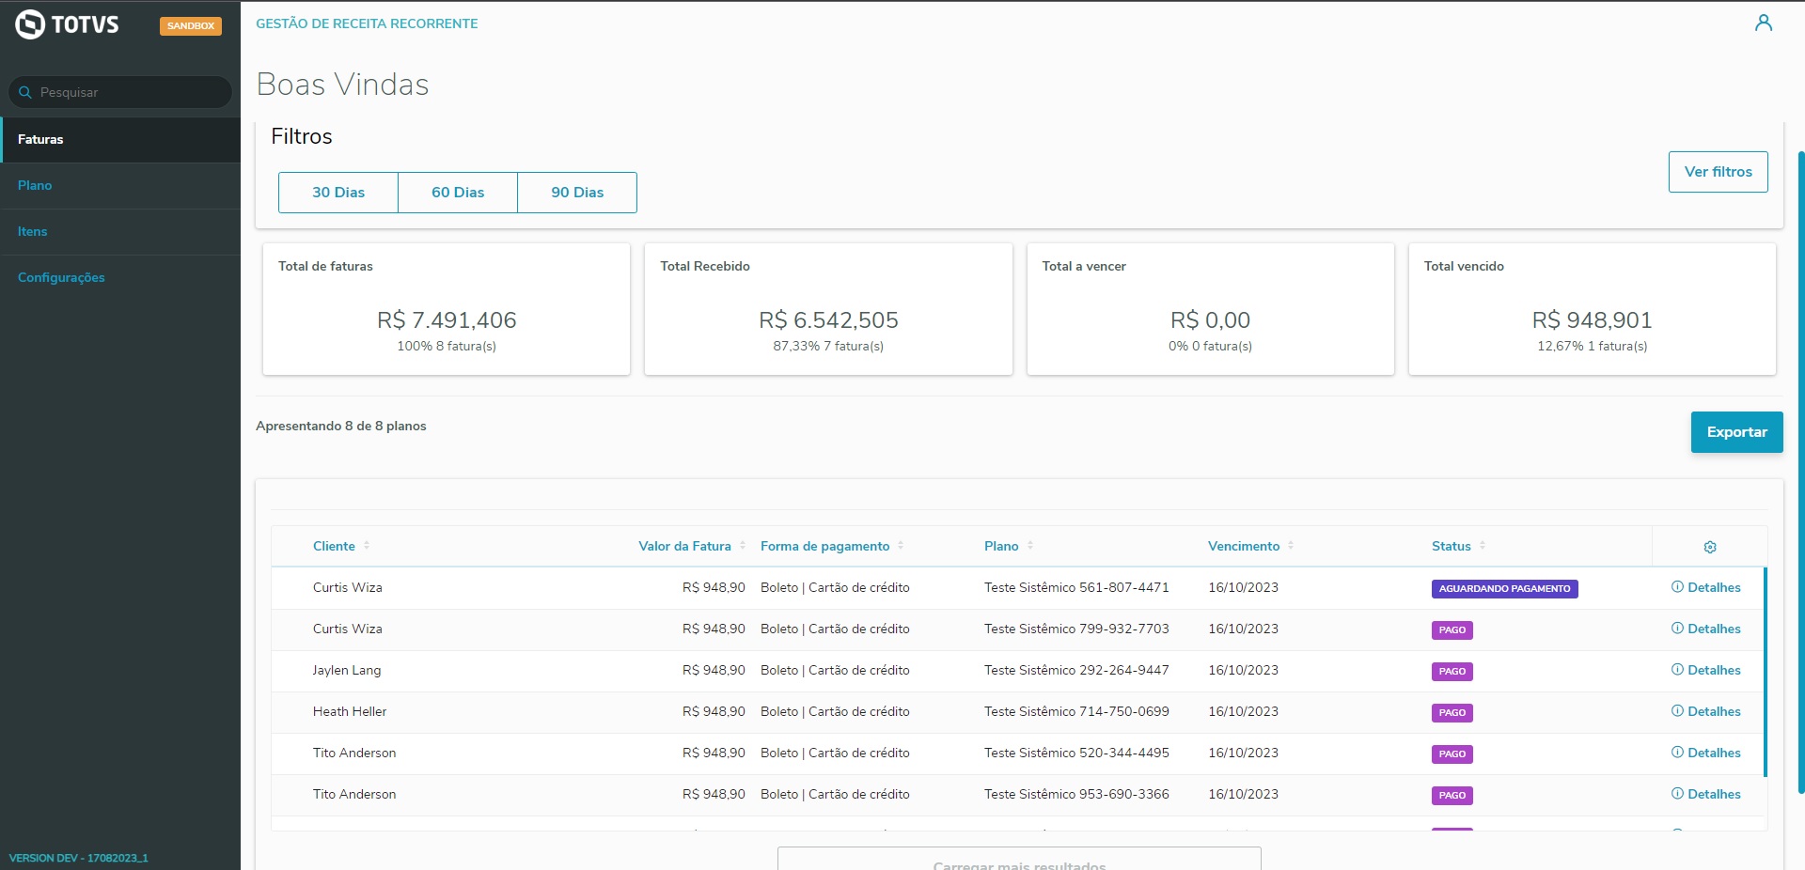Open the Plano sidebar menu
1805x870 pixels.
pos(35,185)
